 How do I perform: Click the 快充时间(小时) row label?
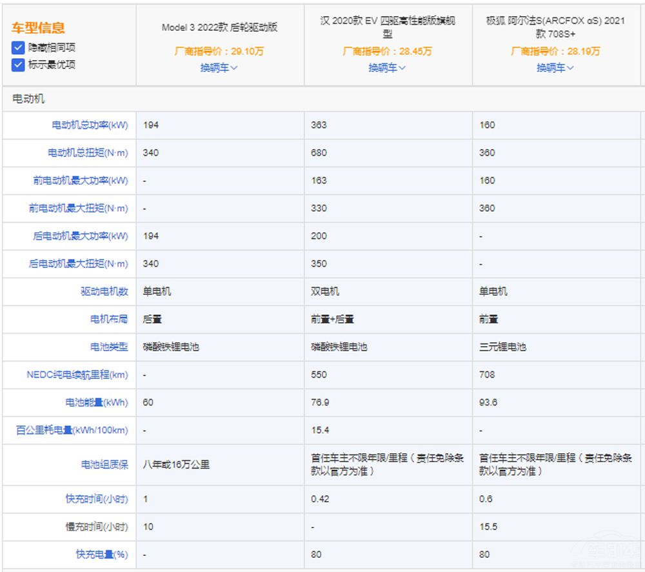pos(97,499)
